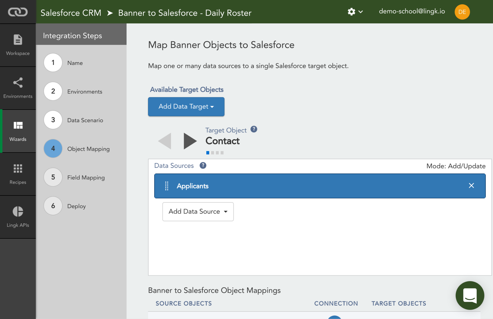Click the CONNECTION column header
This screenshot has width=493, height=319.
[336, 303]
